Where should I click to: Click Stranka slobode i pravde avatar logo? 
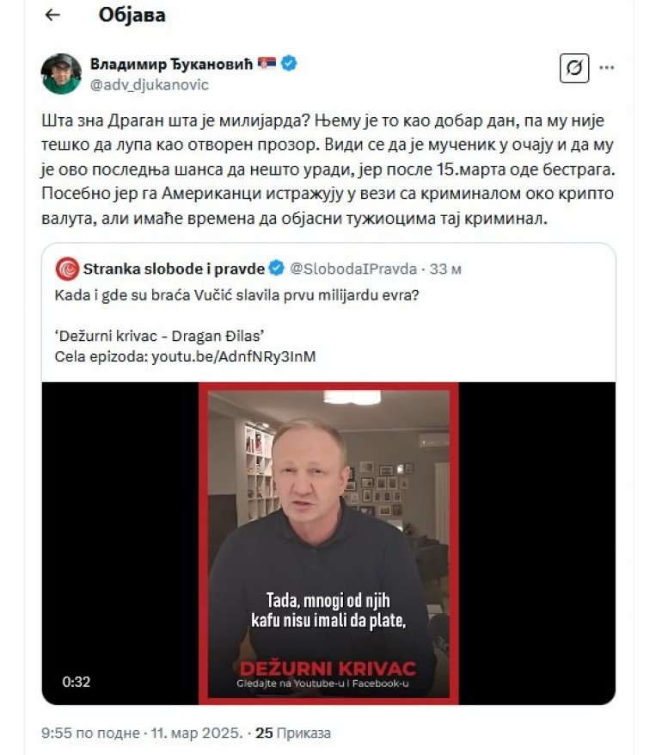[67, 269]
